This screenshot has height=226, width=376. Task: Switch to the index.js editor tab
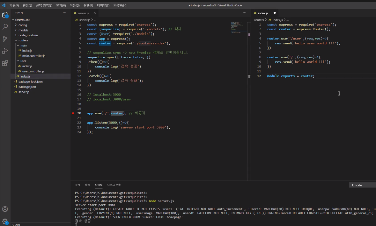point(263,13)
